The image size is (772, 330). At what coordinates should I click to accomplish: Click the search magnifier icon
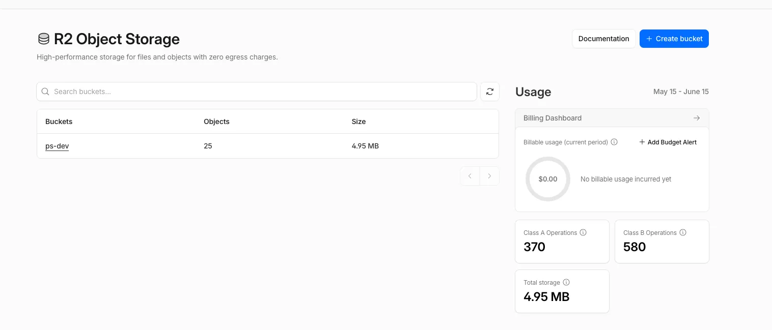point(45,92)
